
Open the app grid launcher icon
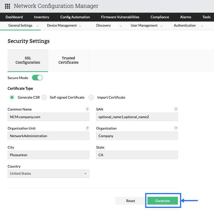click(x=8, y=6)
